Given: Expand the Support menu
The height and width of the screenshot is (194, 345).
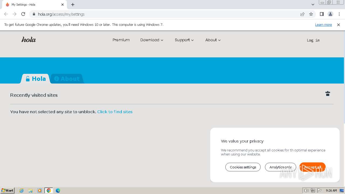Looking at the screenshot, I should pyautogui.click(x=184, y=40).
